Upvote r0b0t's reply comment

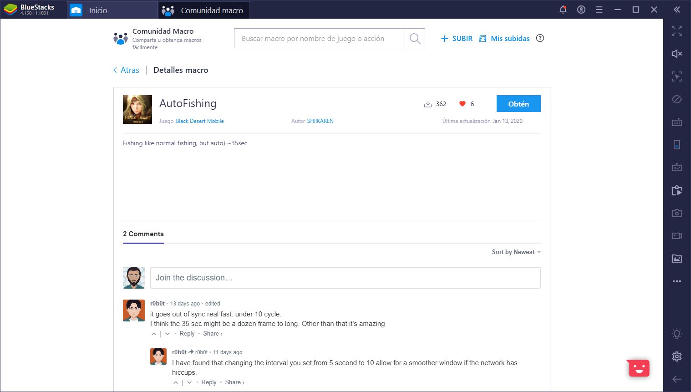tap(176, 382)
